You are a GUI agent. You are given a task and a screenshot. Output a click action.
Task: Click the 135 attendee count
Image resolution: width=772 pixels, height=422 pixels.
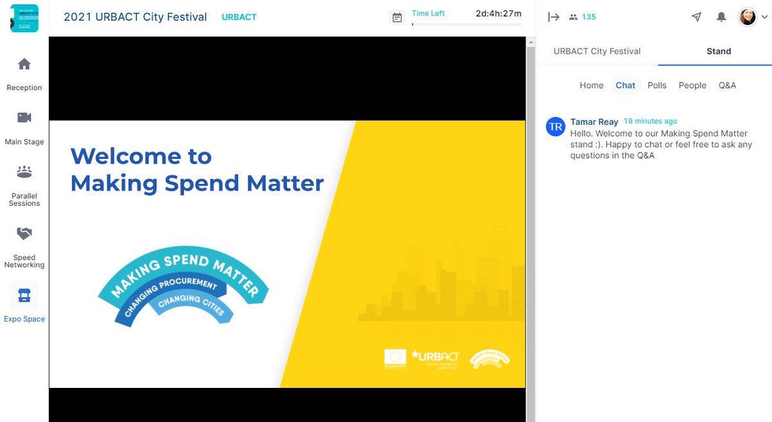(589, 17)
